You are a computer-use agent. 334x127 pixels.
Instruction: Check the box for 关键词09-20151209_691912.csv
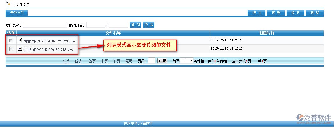11,49
